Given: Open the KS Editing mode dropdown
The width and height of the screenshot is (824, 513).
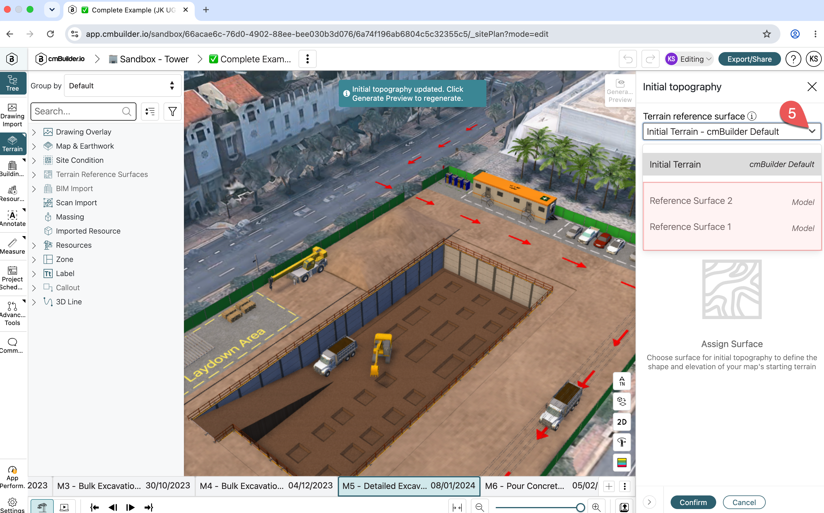Looking at the screenshot, I should [689, 59].
